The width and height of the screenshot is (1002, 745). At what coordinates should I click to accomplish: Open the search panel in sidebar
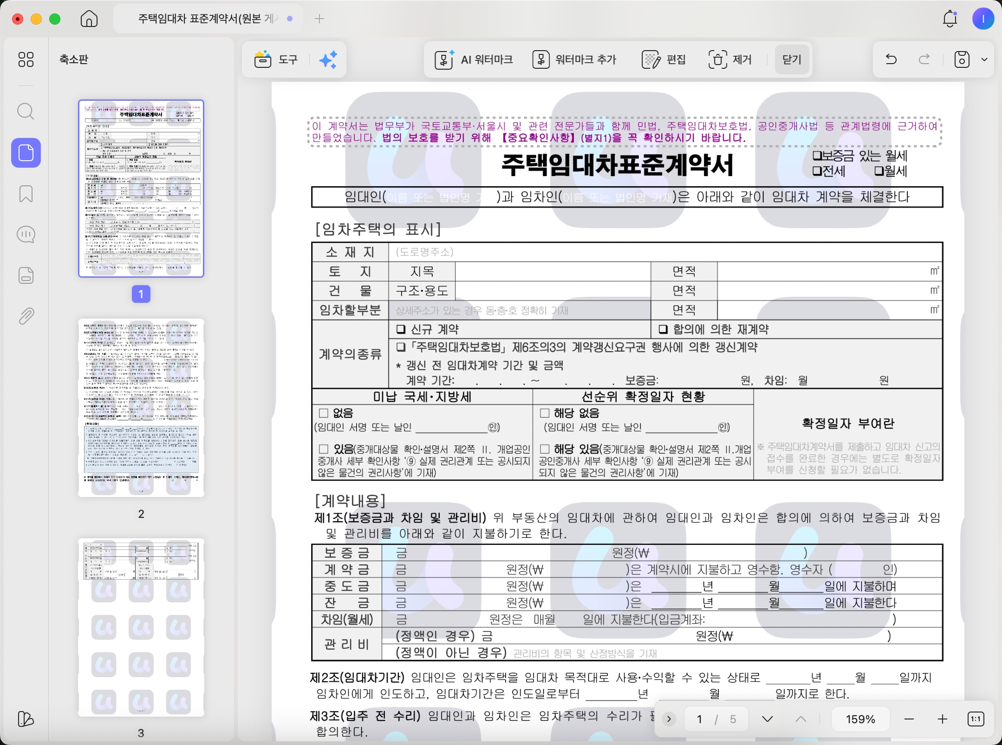click(26, 111)
